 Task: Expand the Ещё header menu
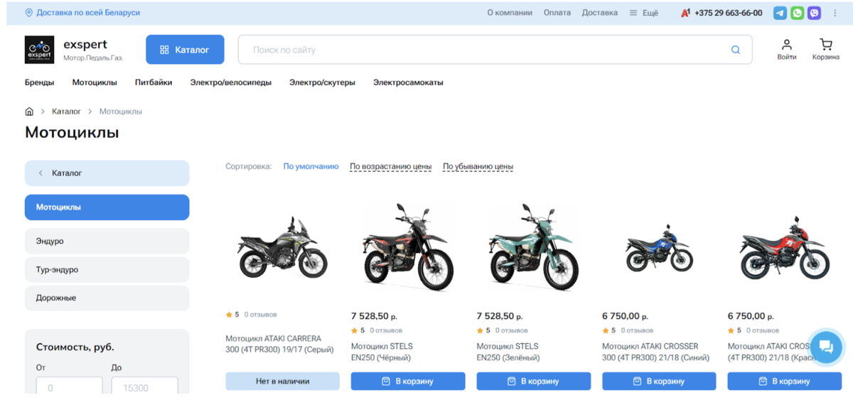pyautogui.click(x=644, y=13)
